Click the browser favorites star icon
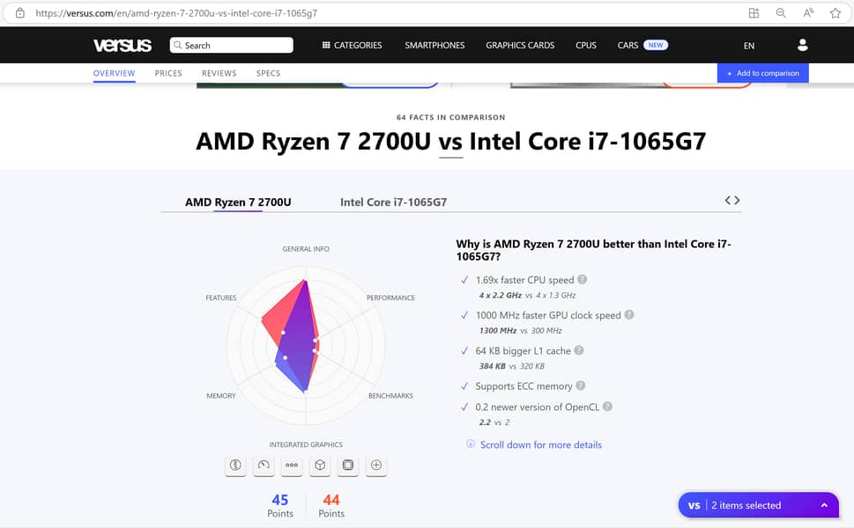This screenshot has width=854, height=528. click(x=835, y=13)
